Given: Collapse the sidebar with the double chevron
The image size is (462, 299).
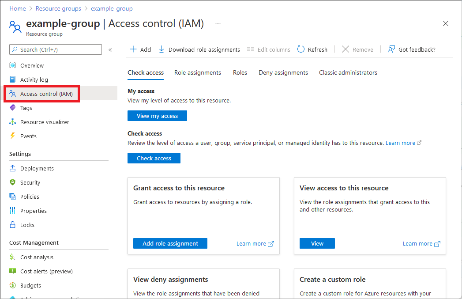Looking at the screenshot, I should tap(110, 50).
